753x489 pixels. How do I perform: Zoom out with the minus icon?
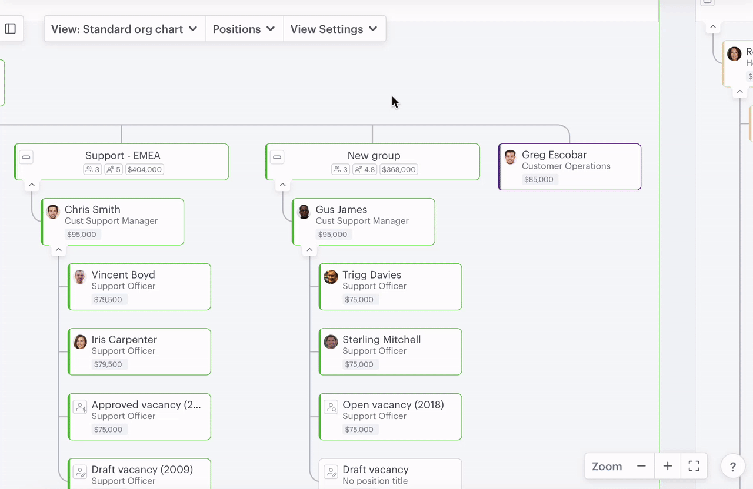click(x=641, y=466)
